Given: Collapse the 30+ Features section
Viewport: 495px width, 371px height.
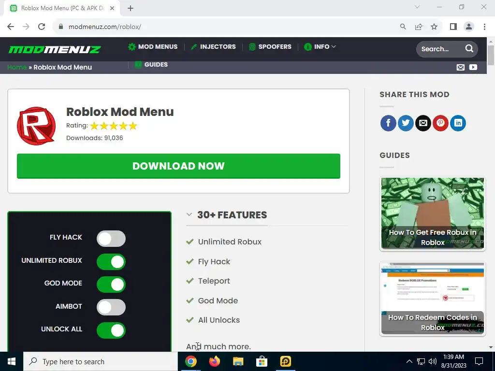Looking at the screenshot, I should [x=189, y=214].
